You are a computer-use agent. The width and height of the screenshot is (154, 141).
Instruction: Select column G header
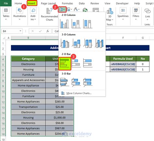point(143,38)
